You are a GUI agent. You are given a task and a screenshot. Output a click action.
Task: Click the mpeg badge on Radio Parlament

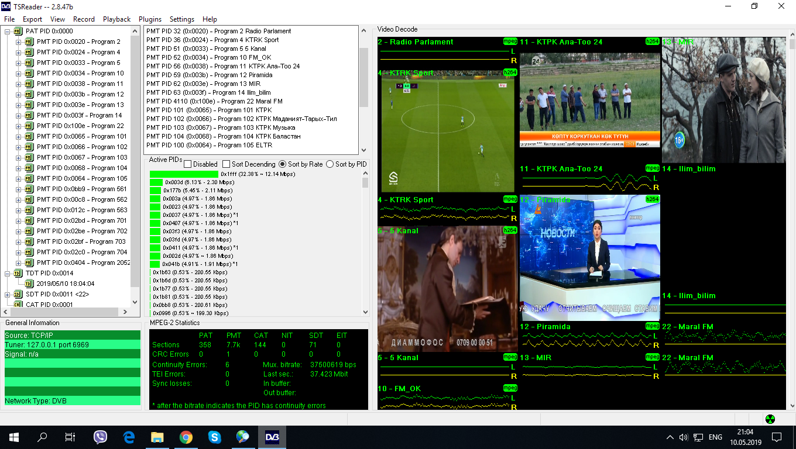tap(510, 42)
